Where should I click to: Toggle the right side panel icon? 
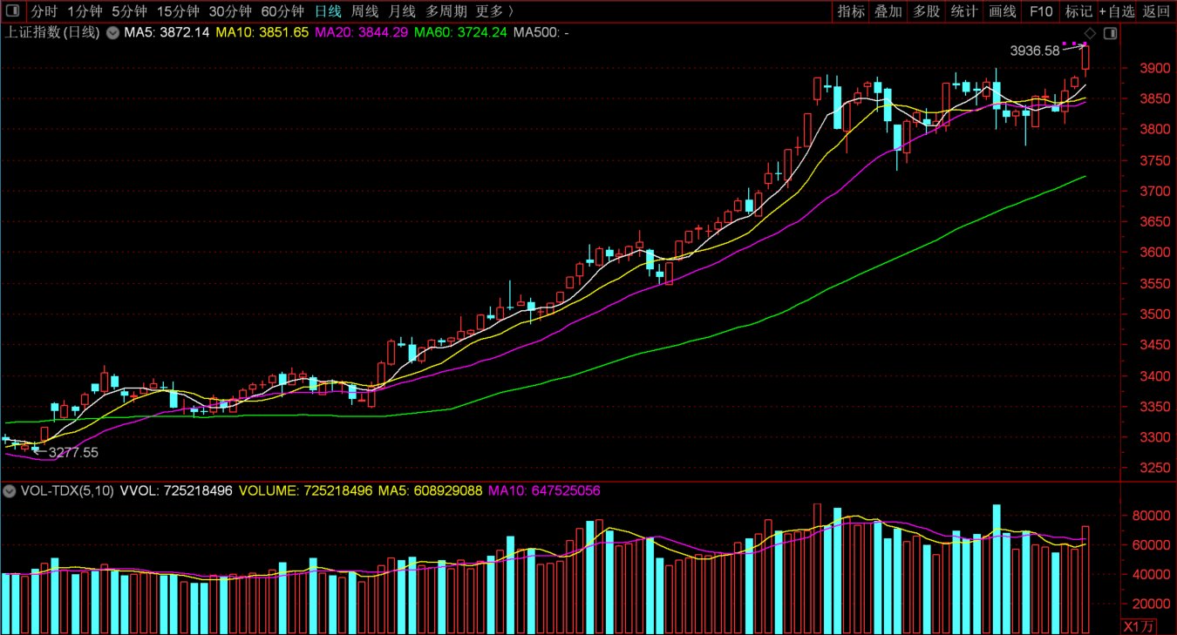pos(1110,33)
